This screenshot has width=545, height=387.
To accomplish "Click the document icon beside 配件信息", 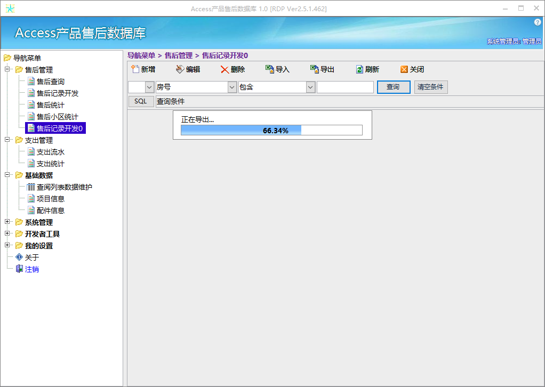I will [31, 211].
